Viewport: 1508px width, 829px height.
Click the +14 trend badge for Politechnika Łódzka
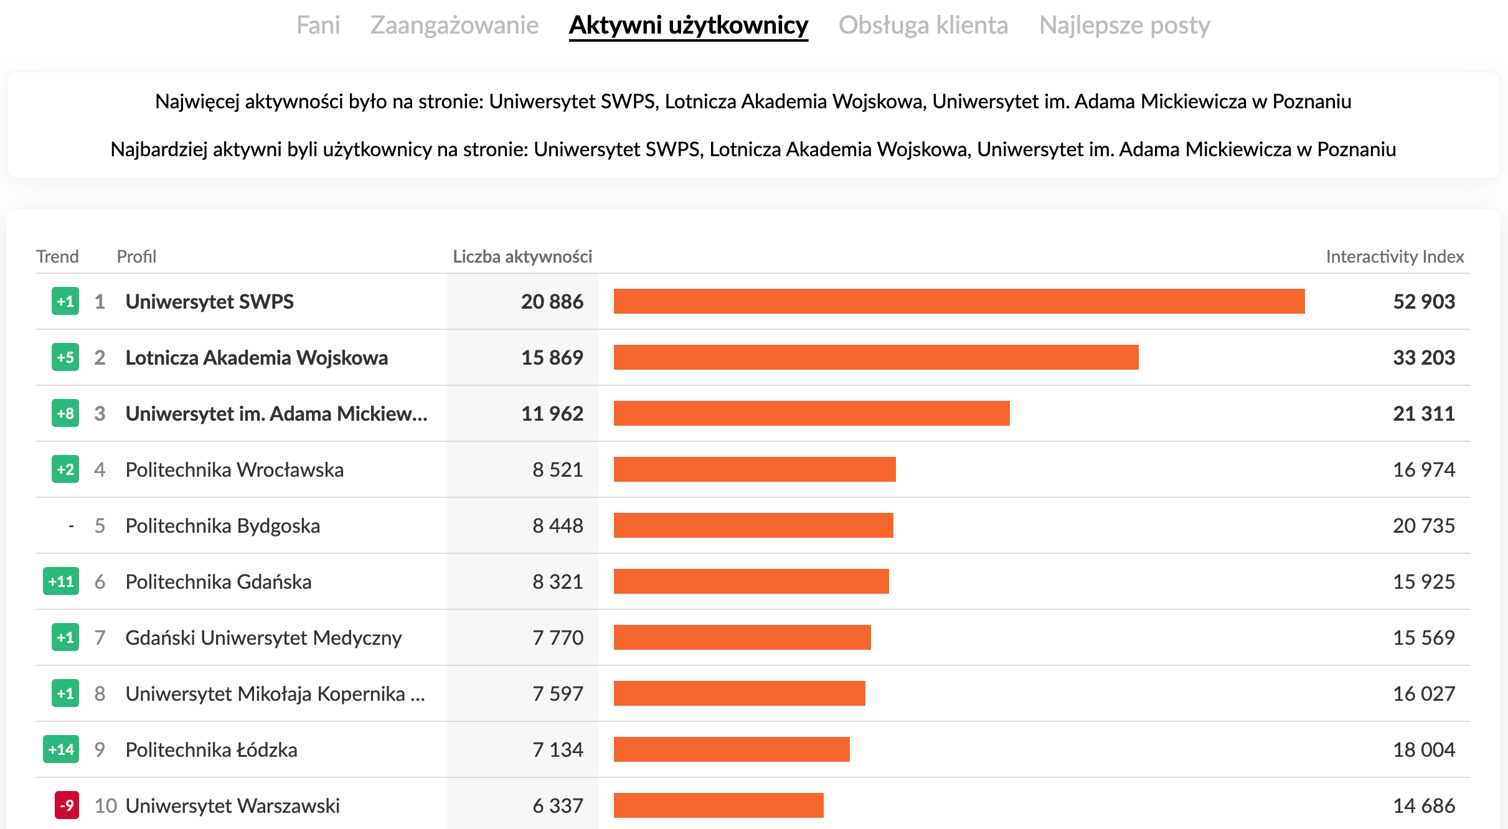[x=61, y=749]
